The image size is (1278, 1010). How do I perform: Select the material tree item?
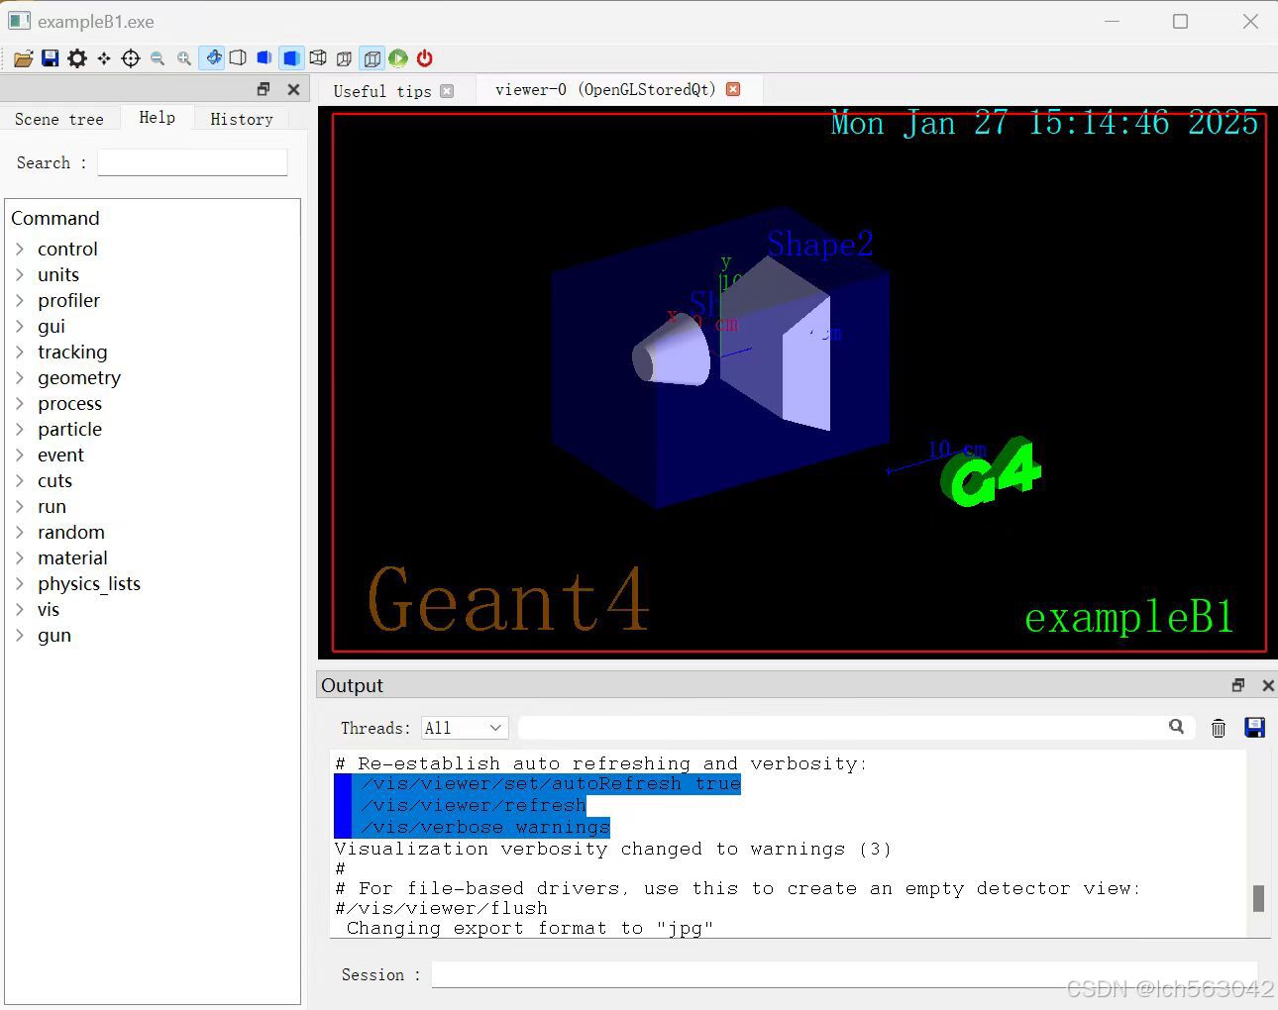[x=72, y=557]
